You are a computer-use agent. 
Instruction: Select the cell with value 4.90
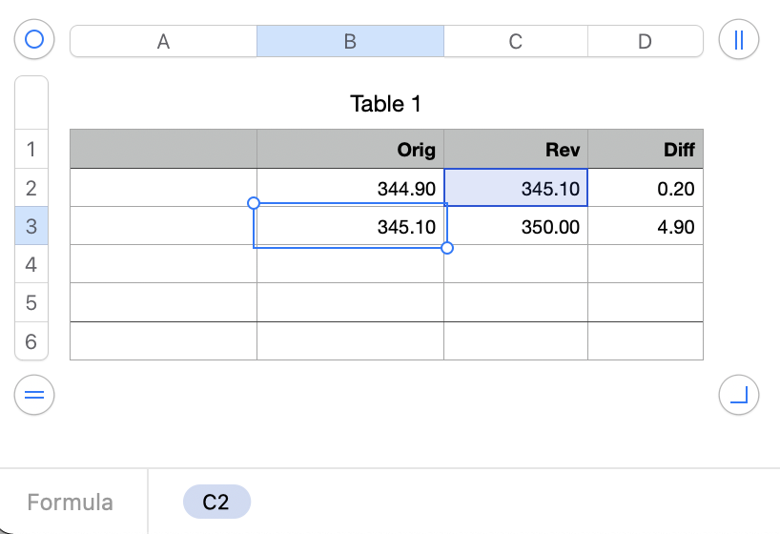click(645, 227)
